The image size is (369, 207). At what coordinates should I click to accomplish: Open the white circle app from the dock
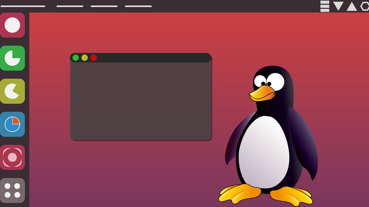[13, 25]
